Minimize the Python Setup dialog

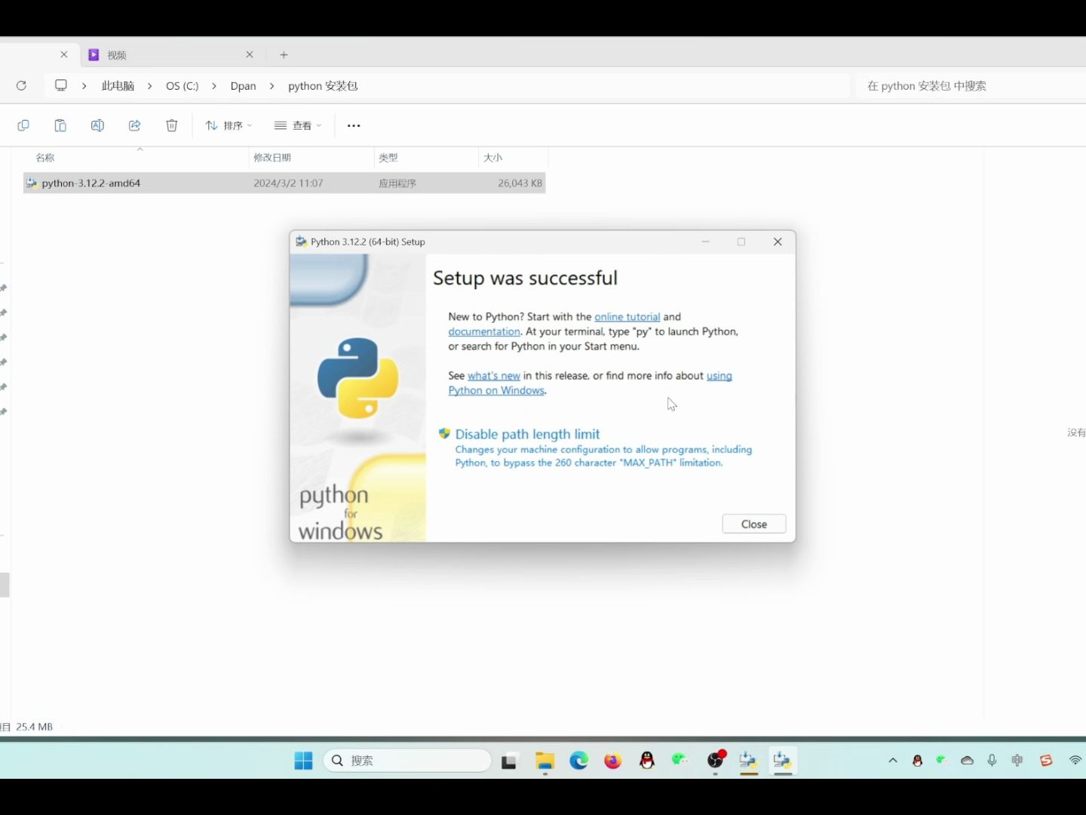click(706, 241)
